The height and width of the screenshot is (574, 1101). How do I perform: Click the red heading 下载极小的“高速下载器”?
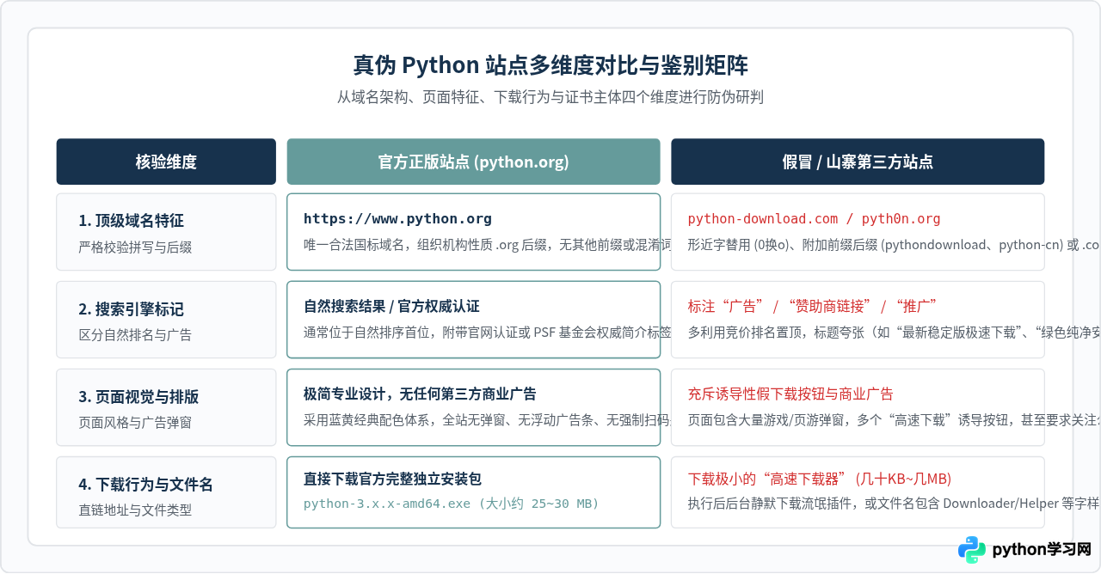[x=819, y=479]
